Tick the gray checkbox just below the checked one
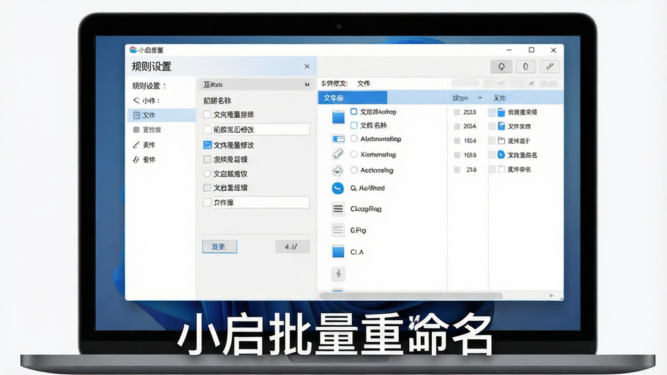 (207, 160)
